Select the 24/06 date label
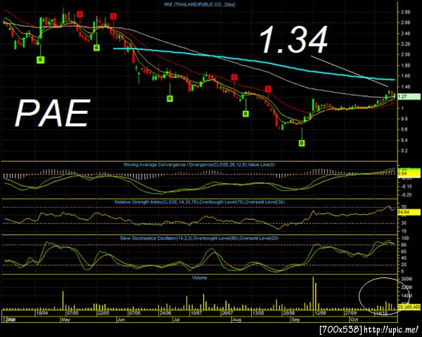Screen dimensions: 422x337 coord(165,313)
